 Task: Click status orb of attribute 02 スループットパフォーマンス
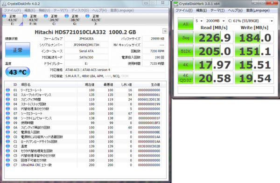pyautogui.click(x=7, y=95)
